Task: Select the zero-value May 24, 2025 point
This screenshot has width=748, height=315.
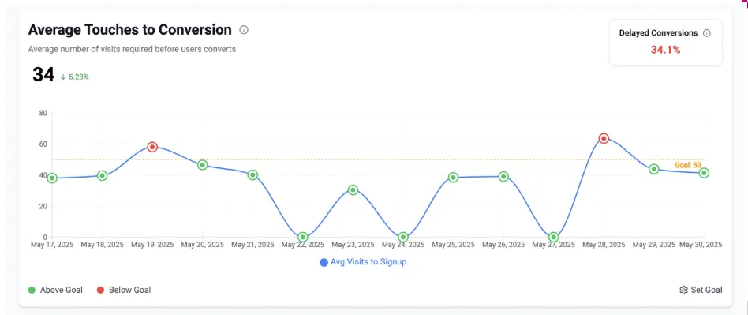Action: point(403,237)
